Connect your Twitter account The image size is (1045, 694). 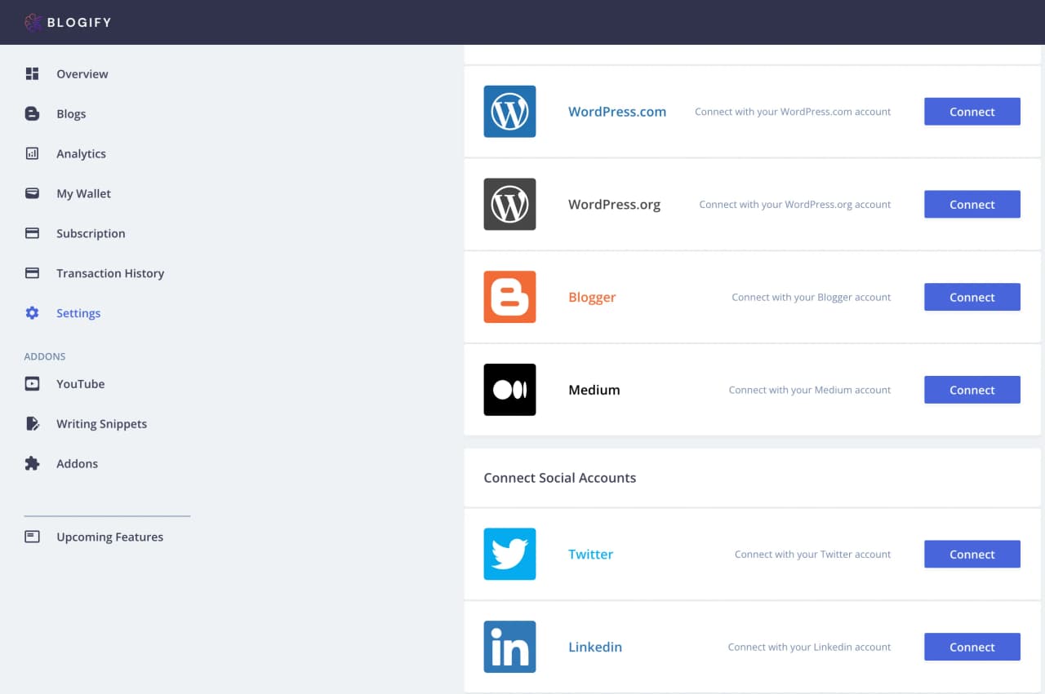972,554
